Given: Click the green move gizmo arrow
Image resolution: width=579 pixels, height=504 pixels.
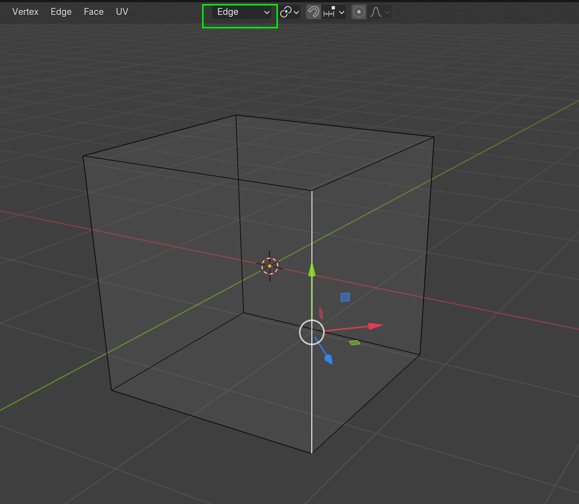Looking at the screenshot, I should tap(312, 270).
